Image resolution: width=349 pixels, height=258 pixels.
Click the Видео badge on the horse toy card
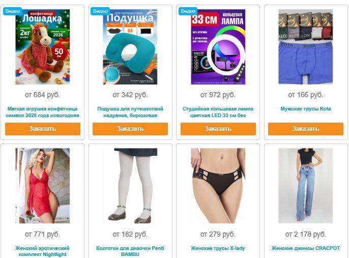12,11
